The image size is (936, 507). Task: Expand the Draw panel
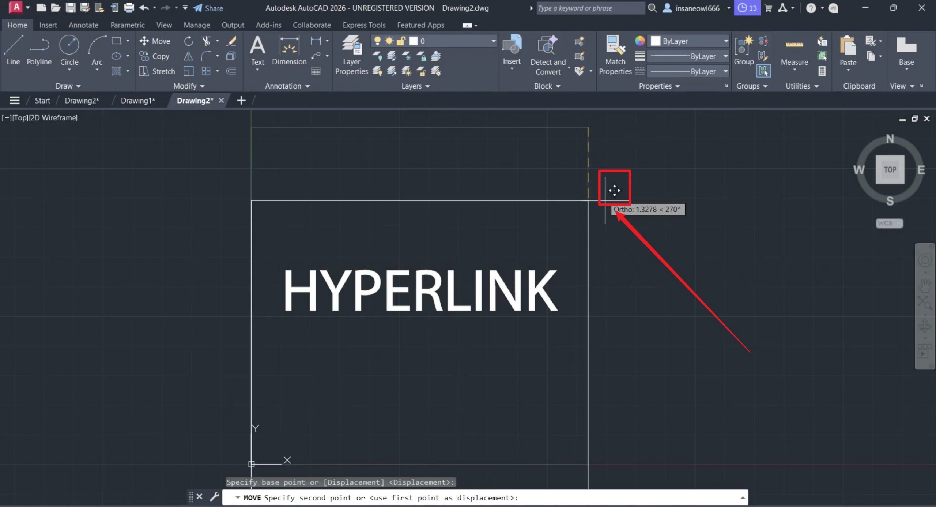pyautogui.click(x=68, y=86)
